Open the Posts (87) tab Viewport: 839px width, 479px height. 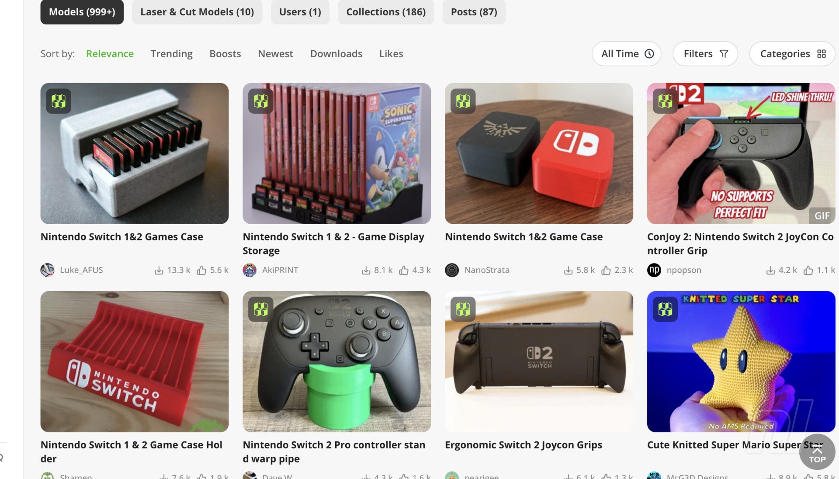[474, 12]
